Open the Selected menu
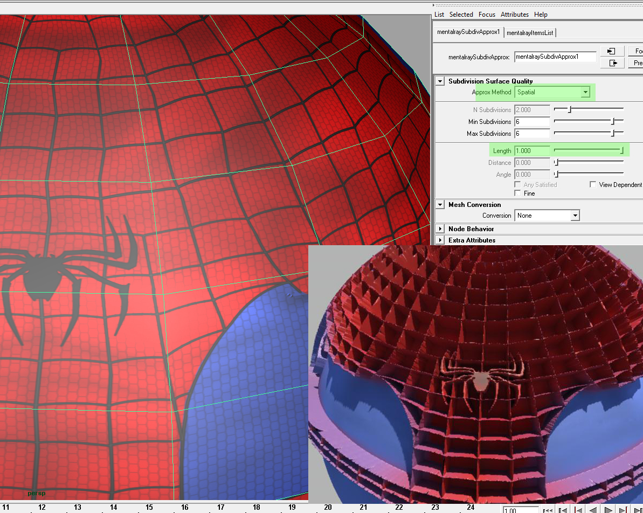Viewport: 643px width, 513px height. (461, 15)
